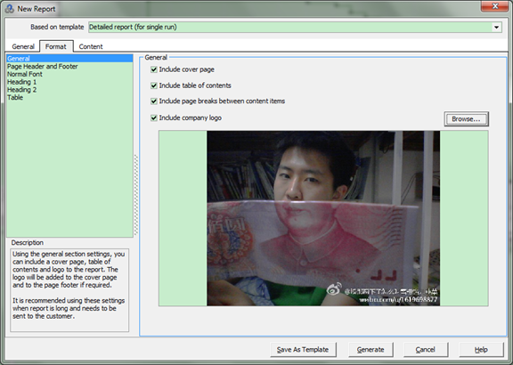The image size is (513, 365).
Task: Click the Browse... button for logo
Action: coord(466,119)
